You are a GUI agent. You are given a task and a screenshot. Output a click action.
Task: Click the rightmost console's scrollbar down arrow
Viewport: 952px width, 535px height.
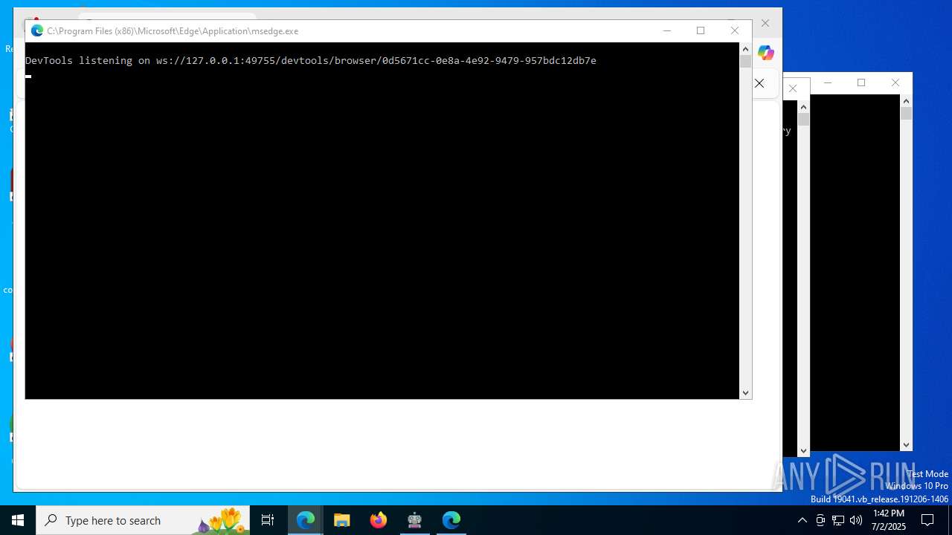906,445
